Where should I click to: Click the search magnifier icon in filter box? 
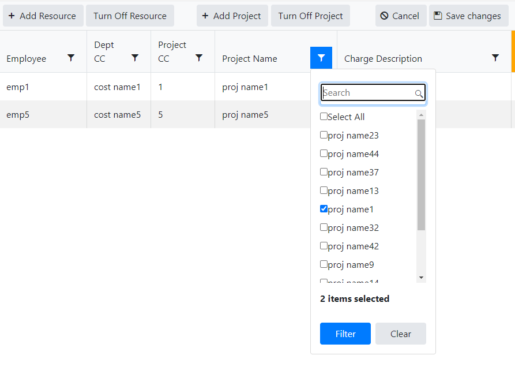pos(419,93)
